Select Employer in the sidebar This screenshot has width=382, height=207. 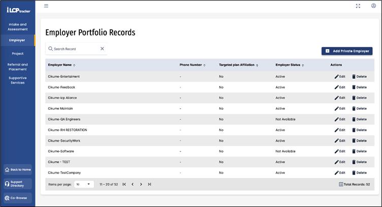[18, 40]
